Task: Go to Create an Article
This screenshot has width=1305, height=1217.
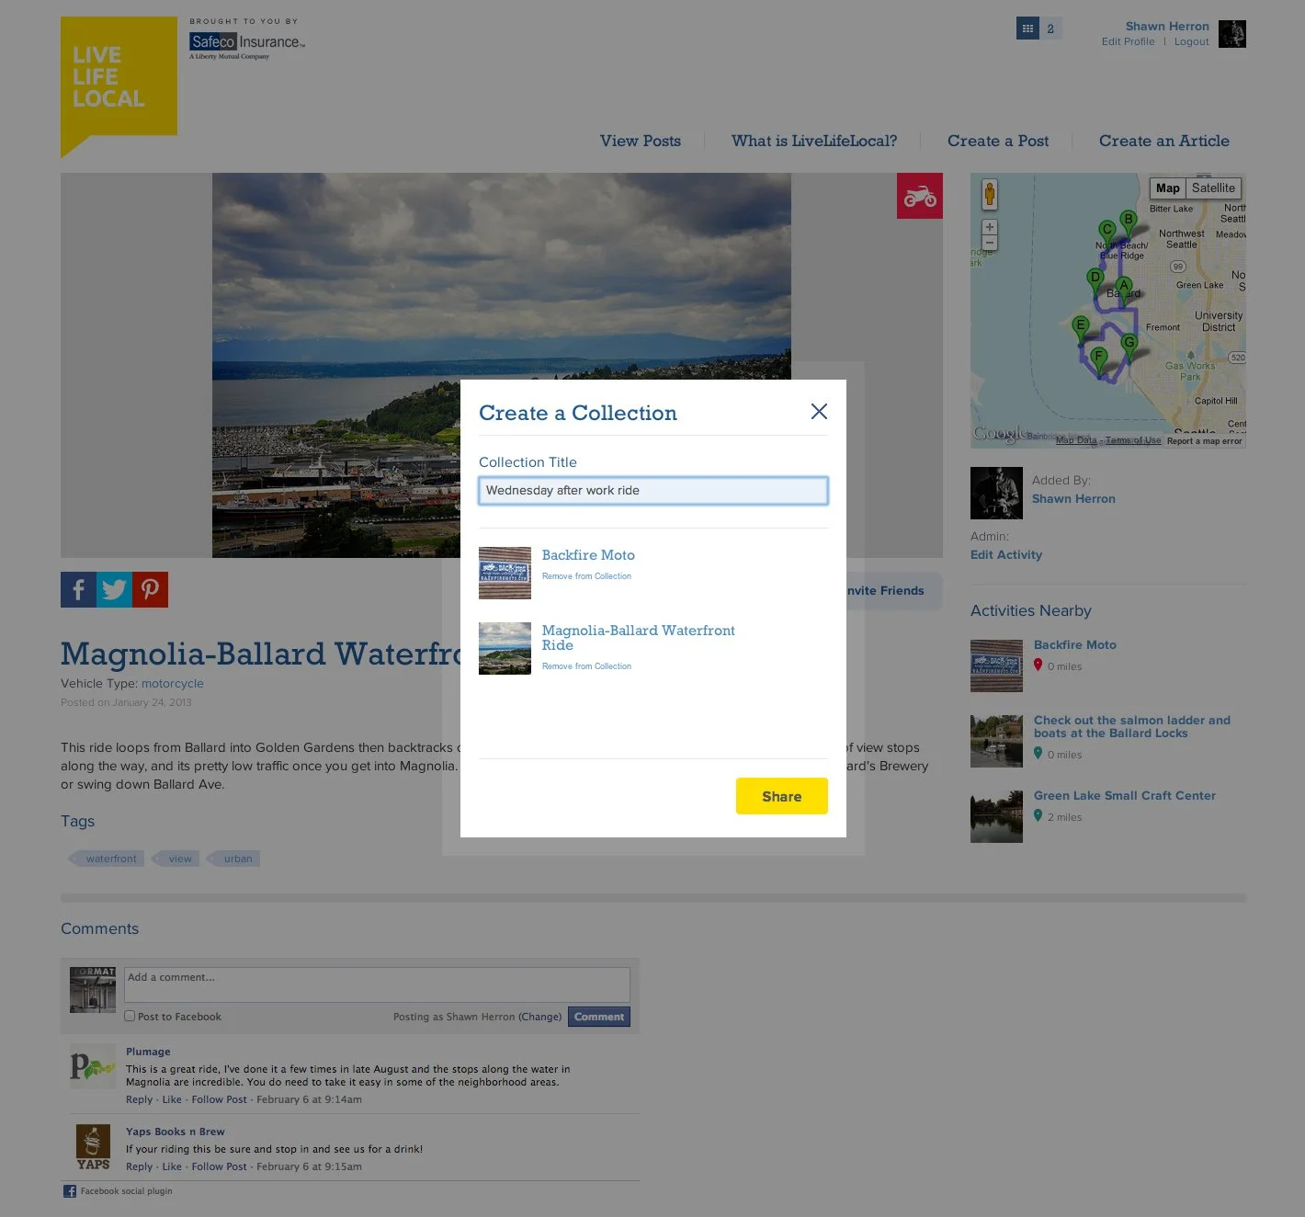Action: pyautogui.click(x=1164, y=141)
